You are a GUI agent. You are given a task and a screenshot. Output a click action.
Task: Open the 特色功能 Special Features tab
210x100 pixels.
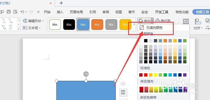182,12
